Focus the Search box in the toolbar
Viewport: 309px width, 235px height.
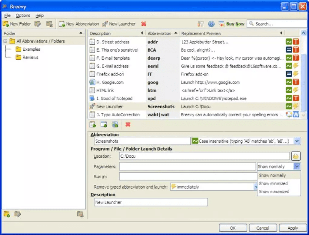pos(277,24)
